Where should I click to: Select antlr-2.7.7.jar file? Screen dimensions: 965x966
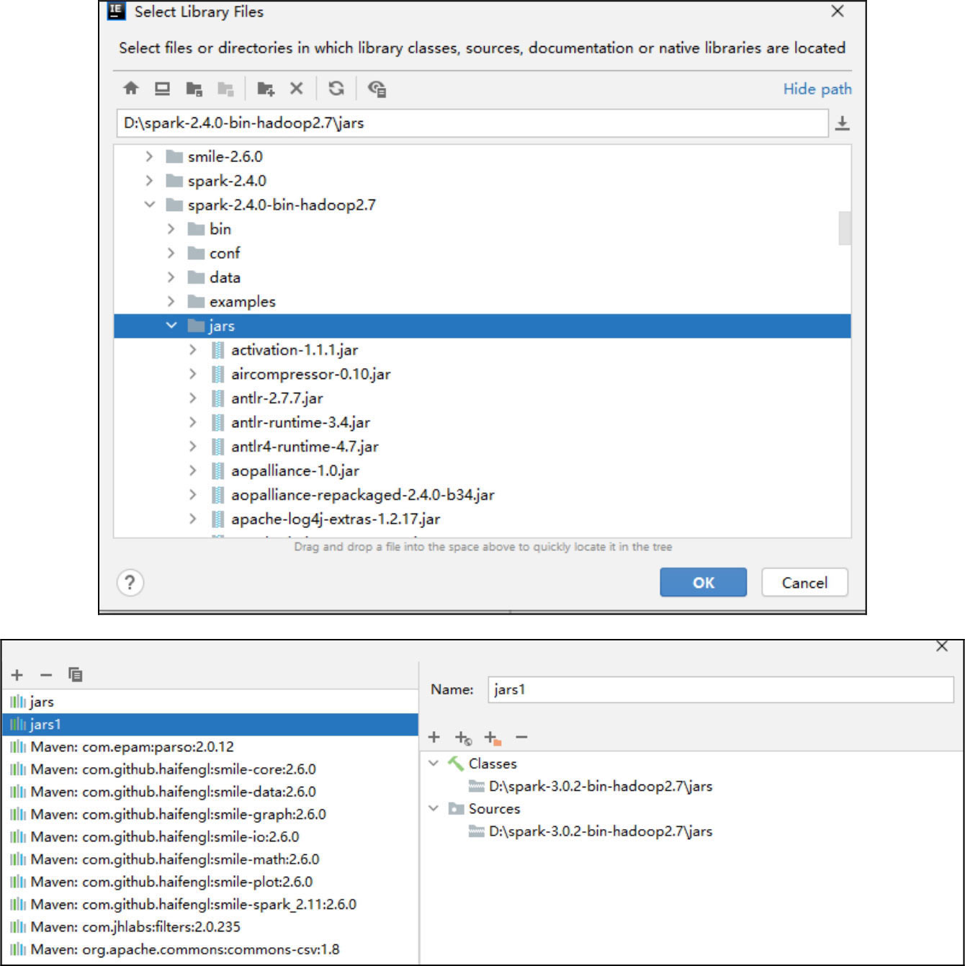277,398
